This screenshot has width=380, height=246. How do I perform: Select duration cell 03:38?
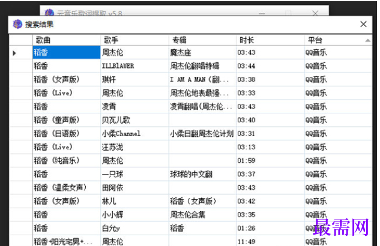(x=270, y=80)
